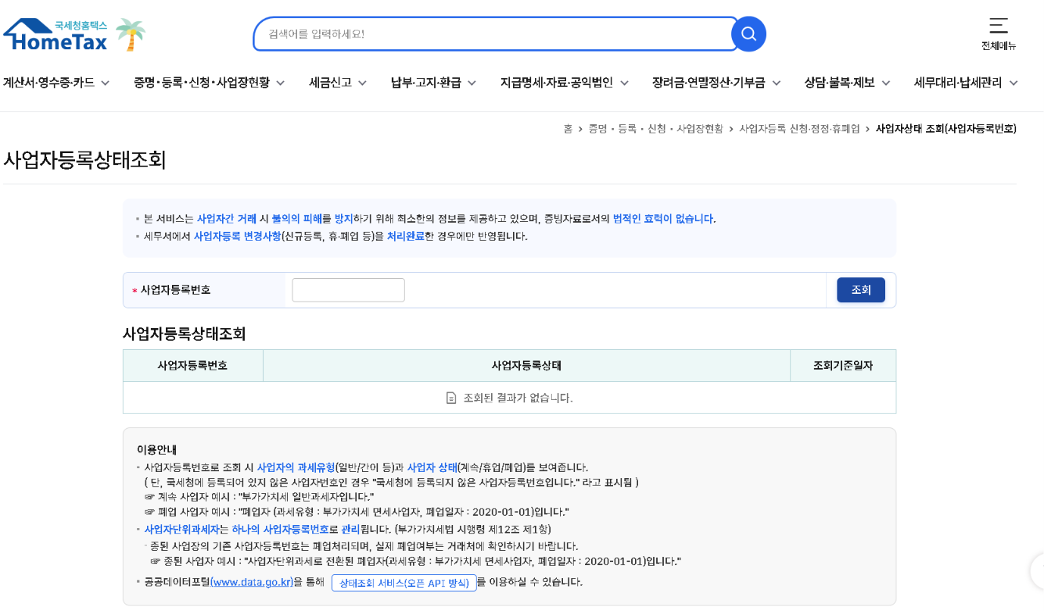The image size is (1044, 611).
Task: Open the 계산서·영수증·카드 menu label
Action: (x=49, y=83)
